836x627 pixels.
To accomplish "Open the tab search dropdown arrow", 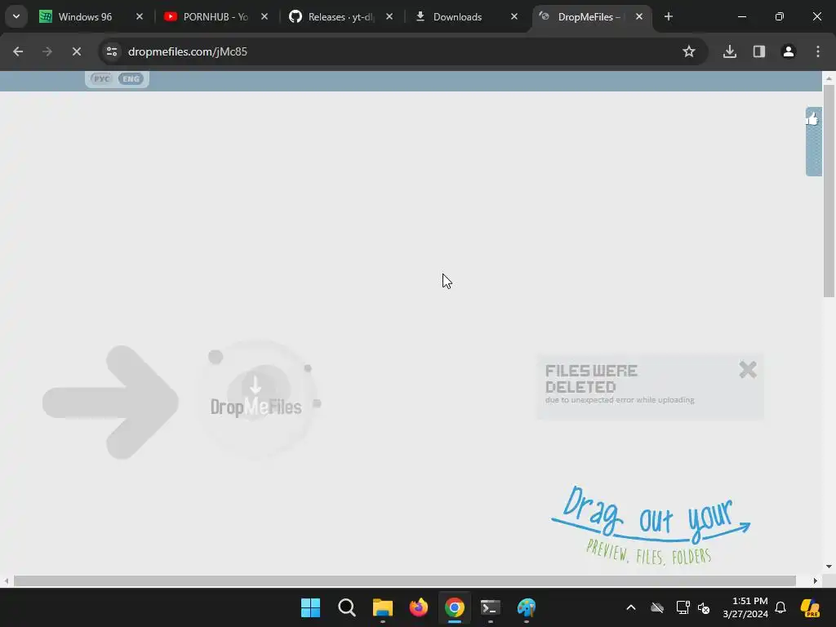I will [16, 16].
